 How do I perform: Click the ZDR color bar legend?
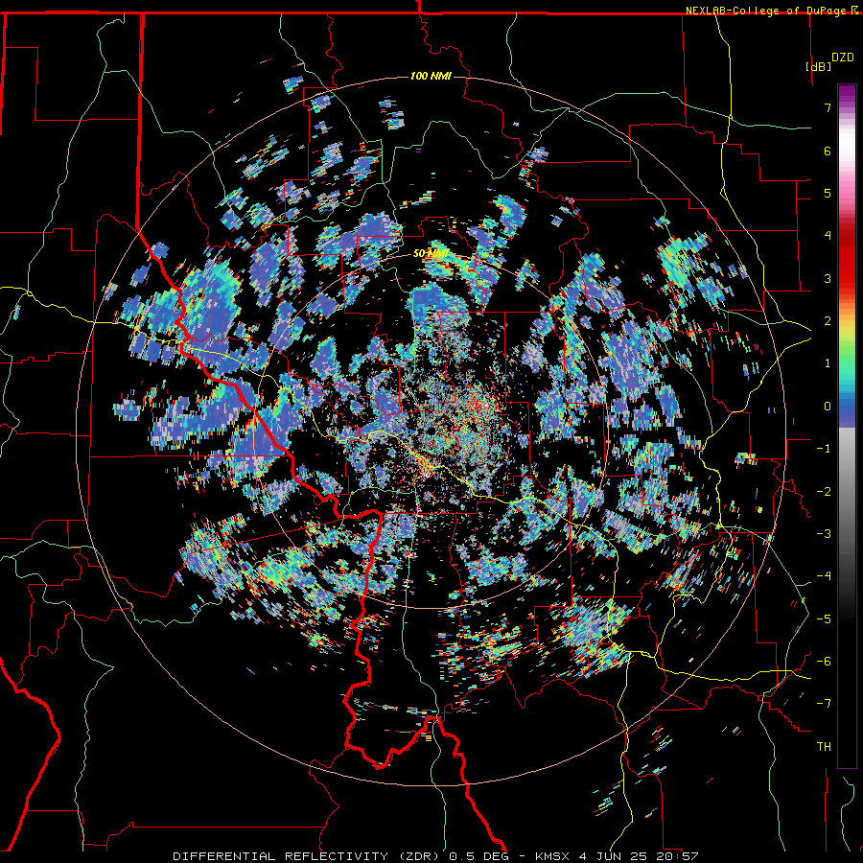[847, 426]
